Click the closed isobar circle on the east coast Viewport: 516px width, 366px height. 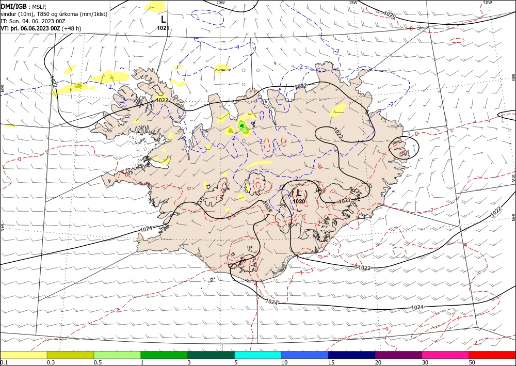coord(404,148)
